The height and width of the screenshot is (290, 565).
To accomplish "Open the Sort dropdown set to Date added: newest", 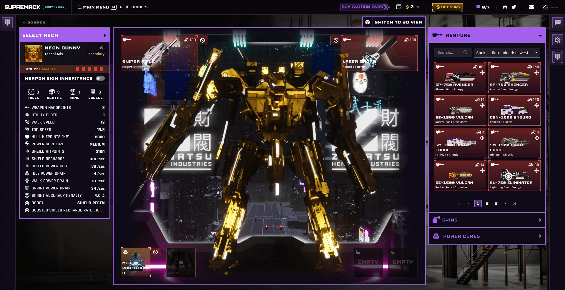I will [x=514, y=53].
